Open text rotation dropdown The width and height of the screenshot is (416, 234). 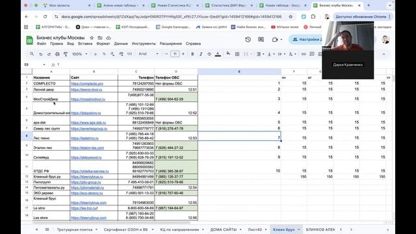[292, 54]
